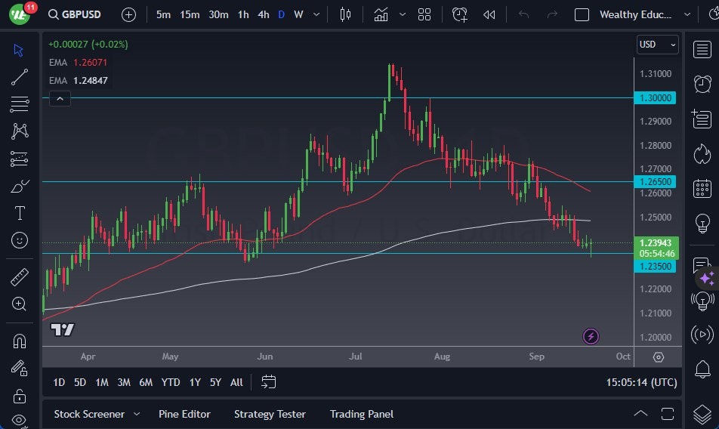
Task: Select the text annotation tool
Action: pyautogui.click(x=20, y=213)
